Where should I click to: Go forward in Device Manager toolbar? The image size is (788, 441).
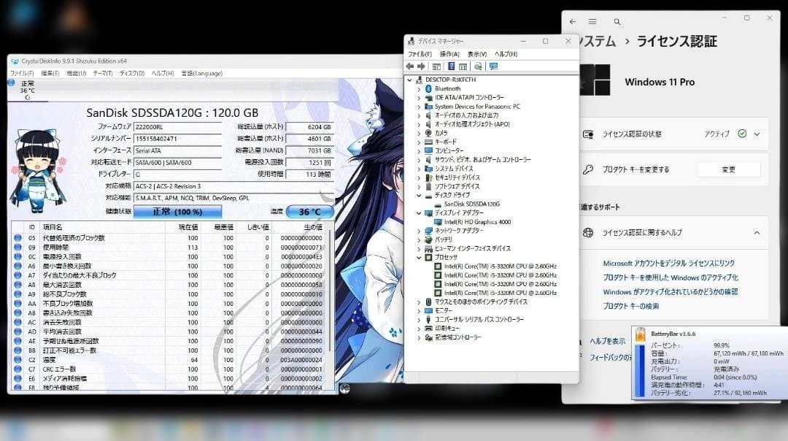click(x=421, y=66)
